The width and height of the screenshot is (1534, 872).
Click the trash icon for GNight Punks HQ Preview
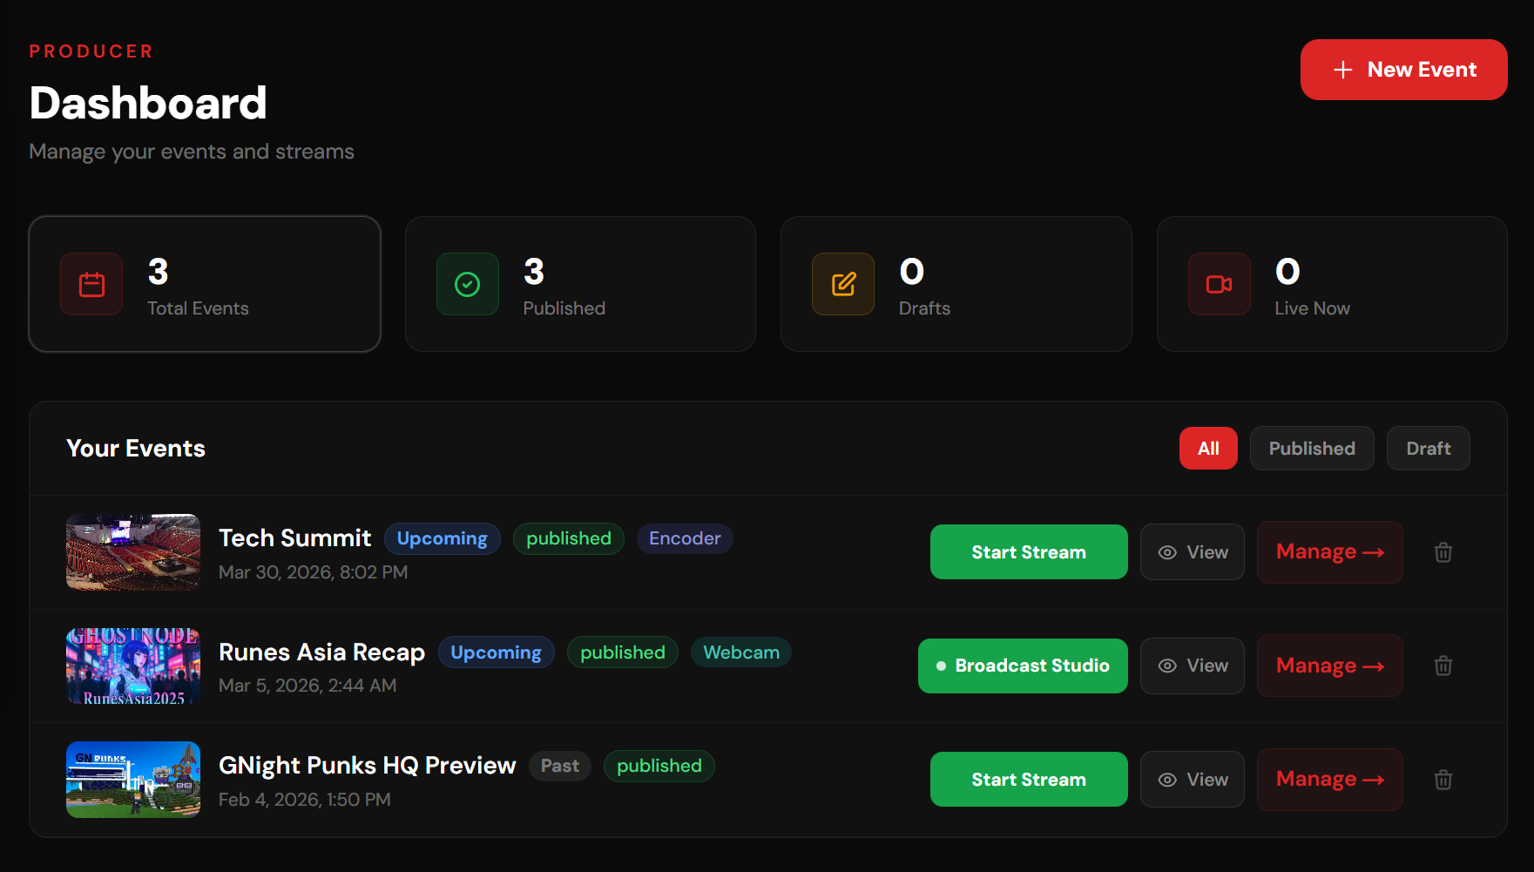pos(1443,779)
